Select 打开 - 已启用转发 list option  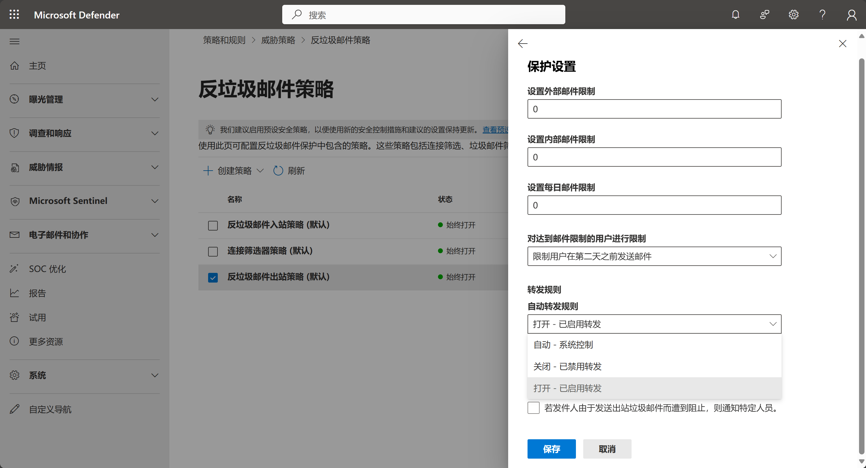654,388
